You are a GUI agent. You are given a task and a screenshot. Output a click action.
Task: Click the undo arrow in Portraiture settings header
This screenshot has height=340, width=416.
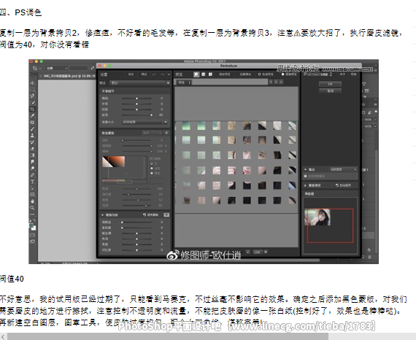tap(155, 74)
